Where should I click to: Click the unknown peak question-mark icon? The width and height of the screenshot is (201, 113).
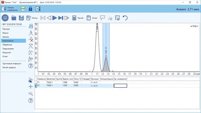pyautogui.click(x=31, y=46)
